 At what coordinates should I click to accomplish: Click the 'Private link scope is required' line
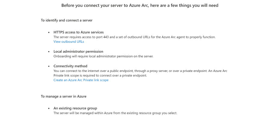100,76
